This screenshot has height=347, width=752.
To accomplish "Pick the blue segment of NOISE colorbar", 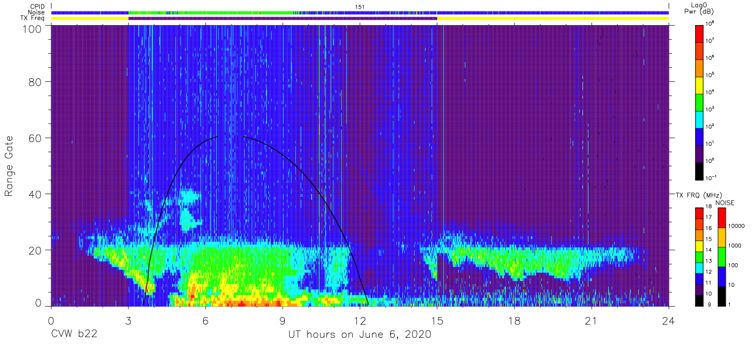I will click(x=722, y=276).
